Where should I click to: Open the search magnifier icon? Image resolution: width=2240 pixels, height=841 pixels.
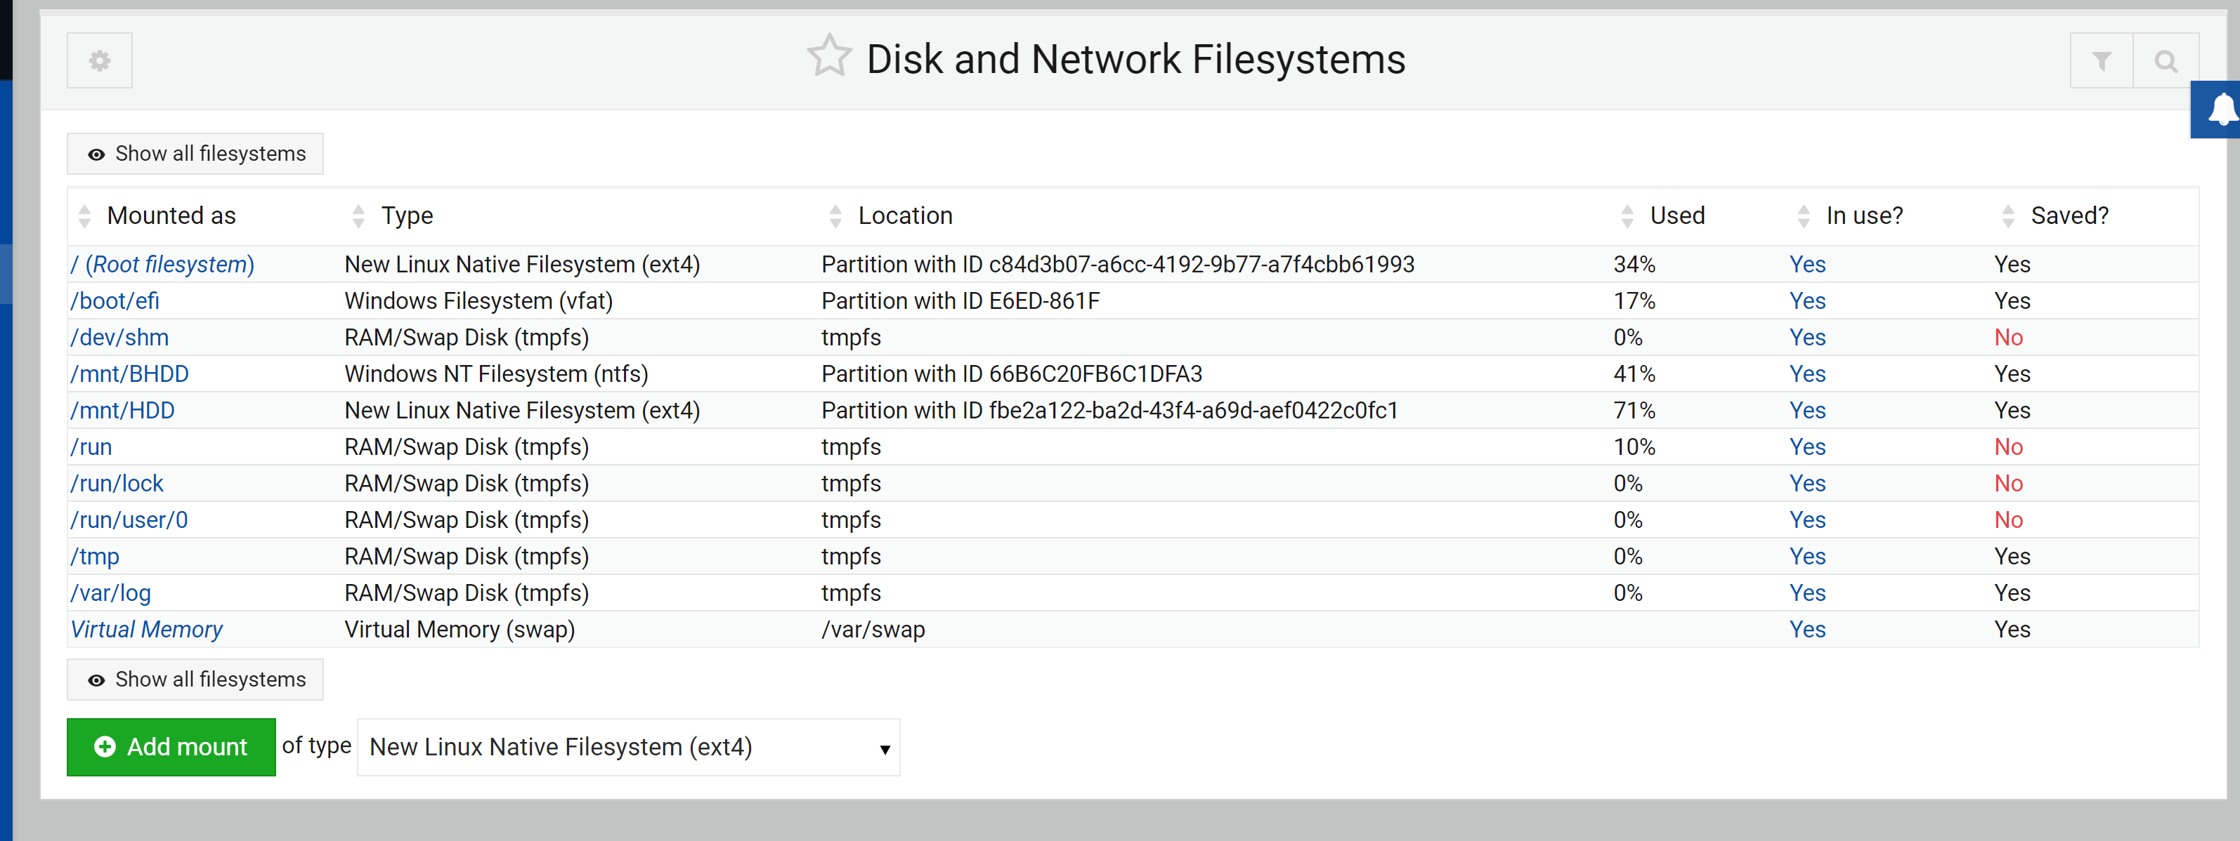click(2166, 61)
